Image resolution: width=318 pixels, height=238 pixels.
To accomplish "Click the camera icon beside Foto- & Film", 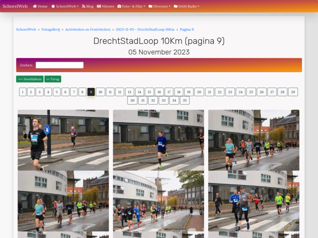I will 119,6.
